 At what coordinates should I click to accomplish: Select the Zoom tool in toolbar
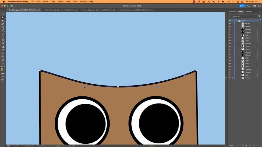[x=3, y=63]
